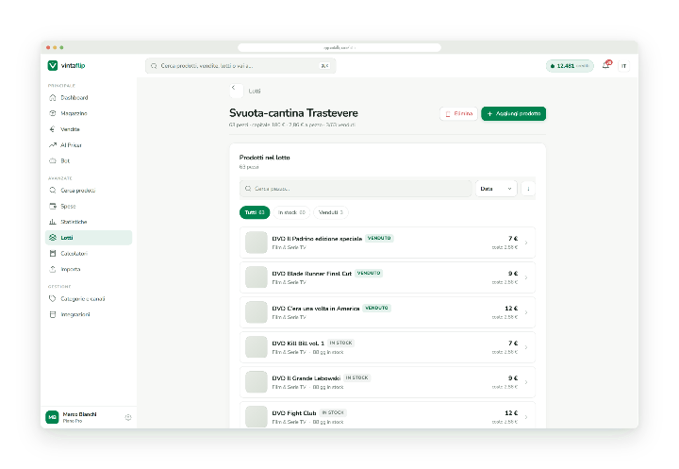Click the Svuota-cantina Trastevere title
This screenshot has width=679, height=469.
(x=293, y=113)
